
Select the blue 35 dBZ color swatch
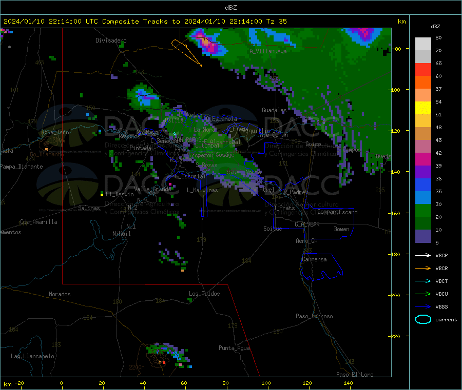coord(423,184)
